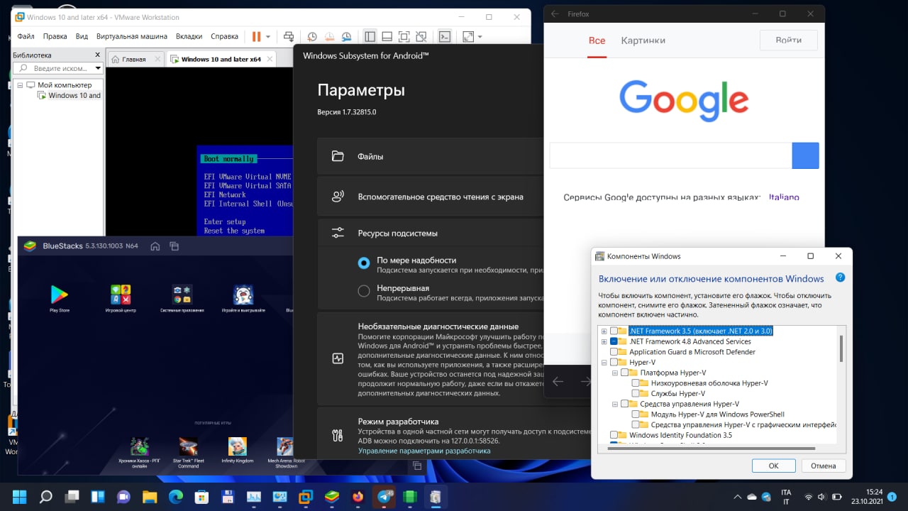
Task: Click BlueStacks multi-instance icon in title bar
Action: point(174,246)
